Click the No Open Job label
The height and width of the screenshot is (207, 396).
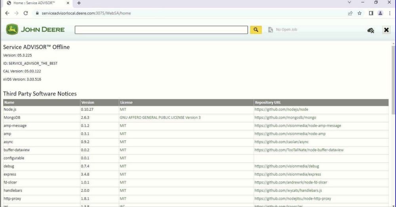click(286, 30)
